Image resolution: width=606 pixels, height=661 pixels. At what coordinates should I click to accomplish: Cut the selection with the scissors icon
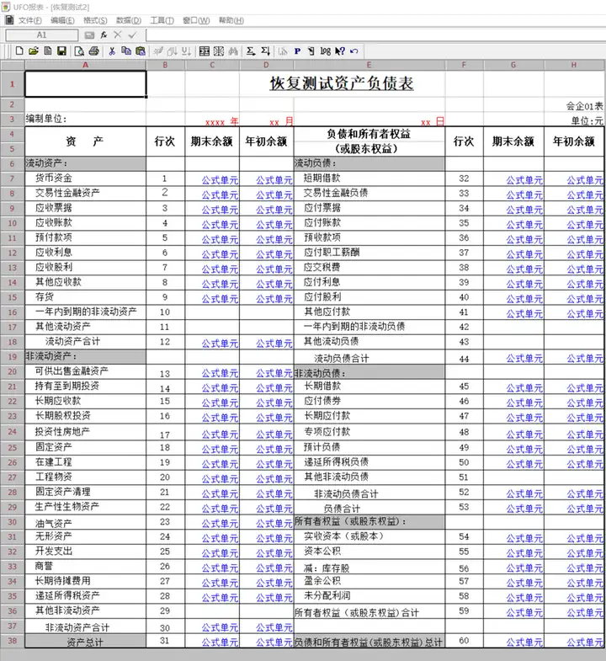click(x=112, y=51)
